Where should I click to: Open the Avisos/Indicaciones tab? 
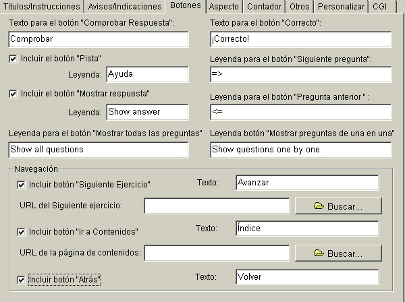click(x=125, y=6)
